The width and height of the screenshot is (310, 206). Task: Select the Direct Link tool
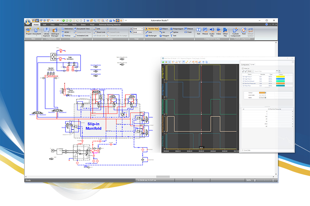click(x=100, y=32)
